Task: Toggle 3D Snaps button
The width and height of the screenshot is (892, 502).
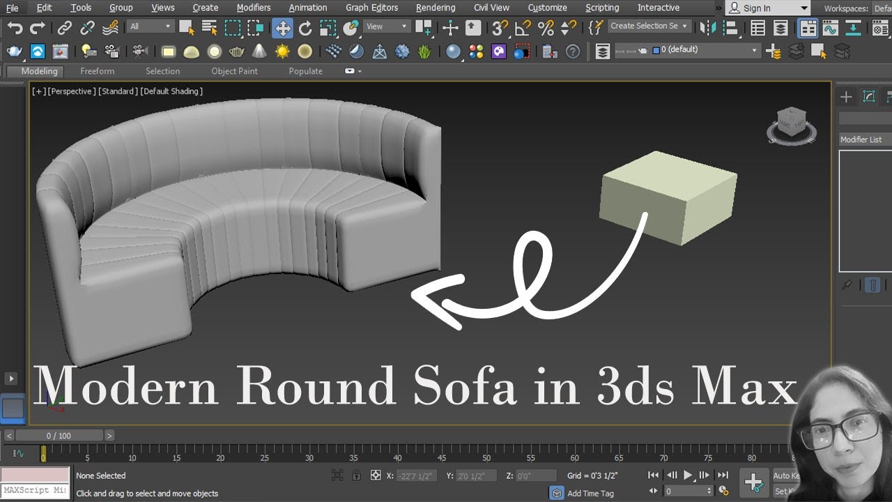Action: click(500, 28)
